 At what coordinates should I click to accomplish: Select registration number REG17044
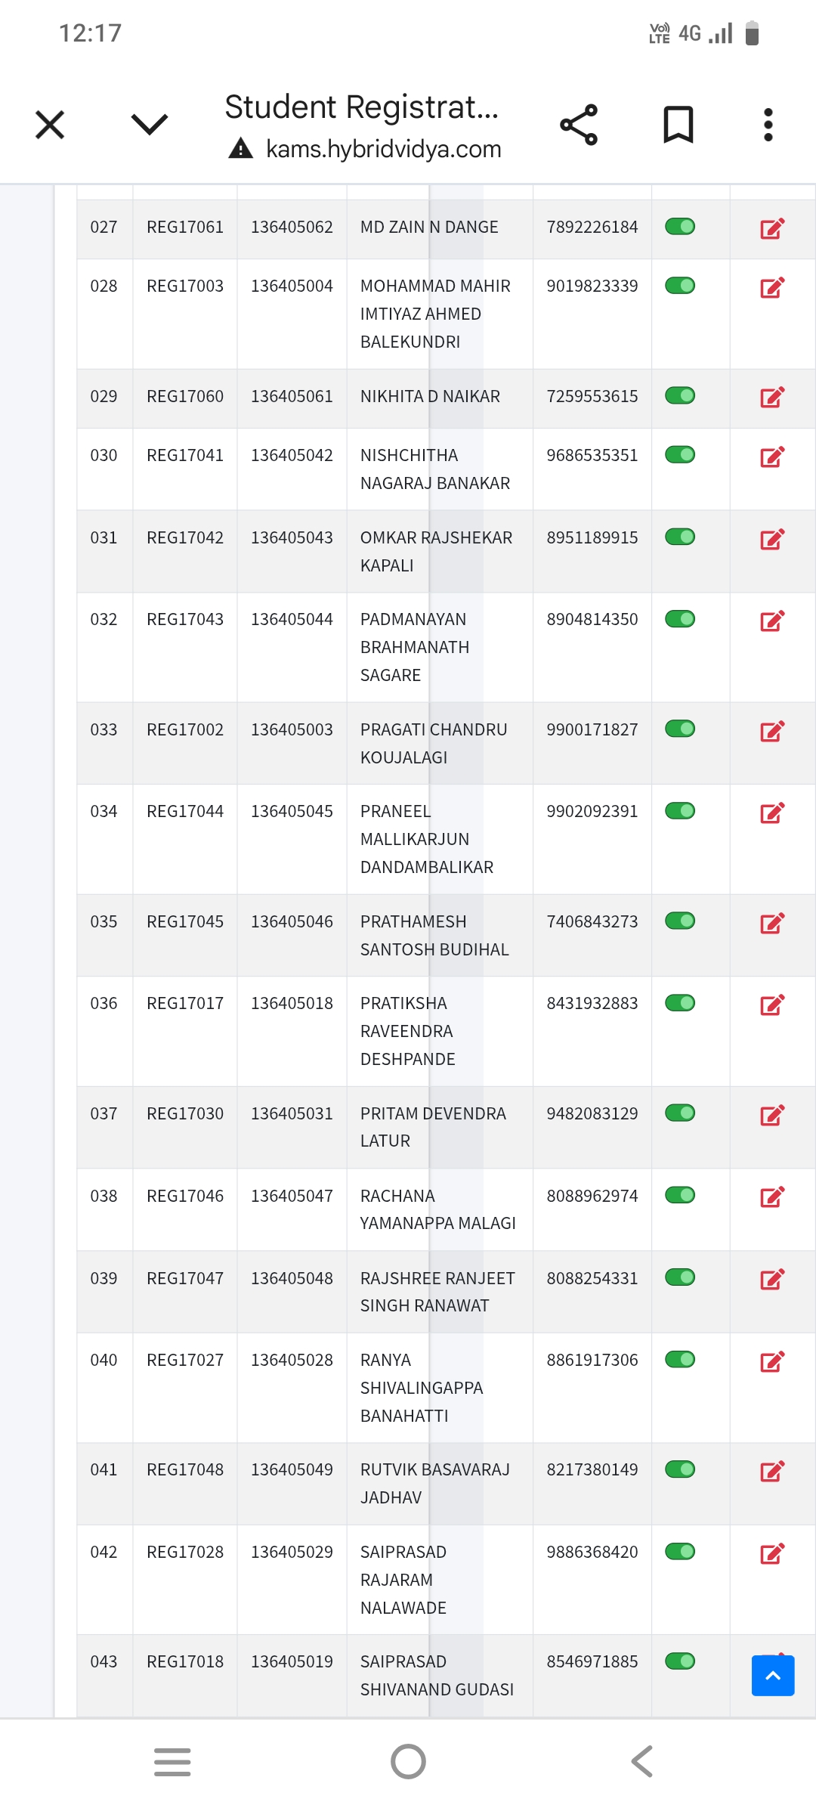point(185,812)
